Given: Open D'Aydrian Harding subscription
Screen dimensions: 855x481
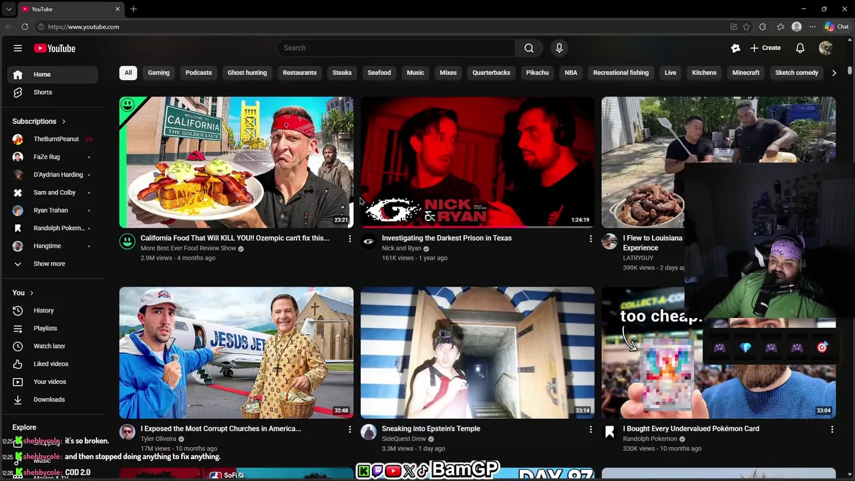Looking at the screenshot, I should pos(52,174).
